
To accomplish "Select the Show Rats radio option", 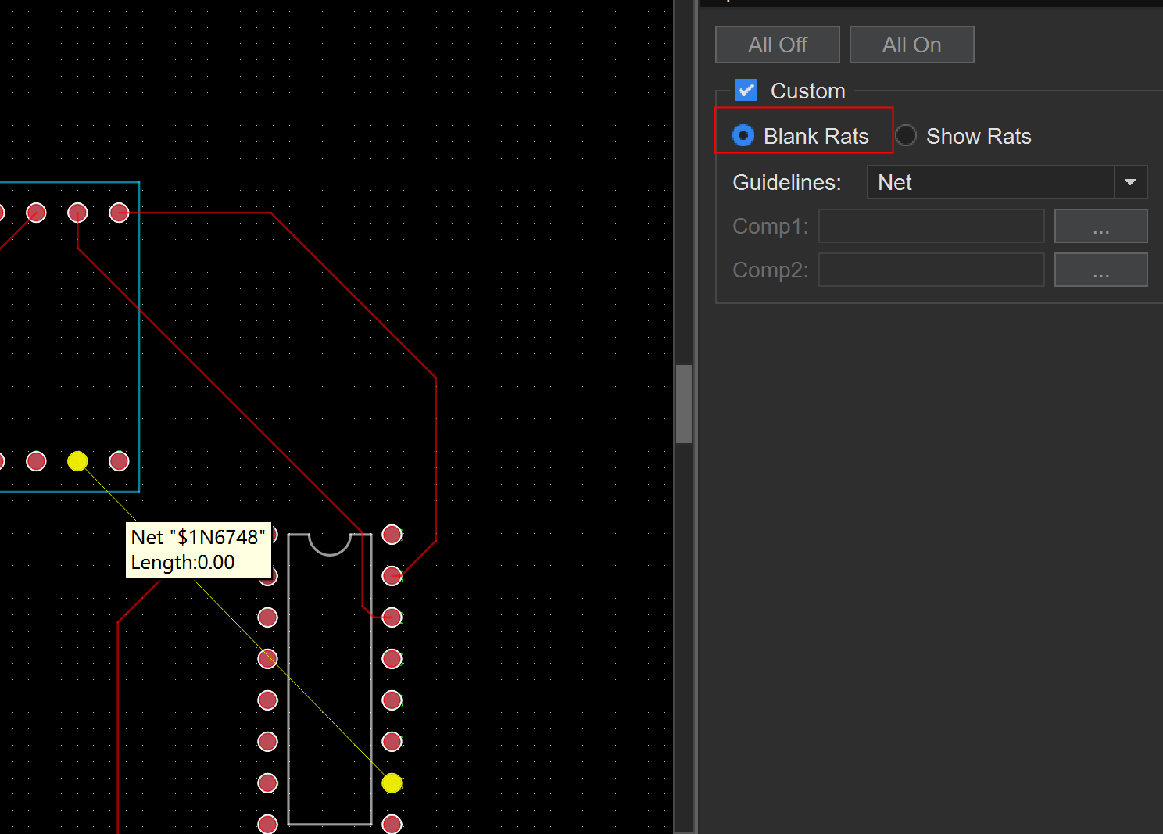I will 906,136.
